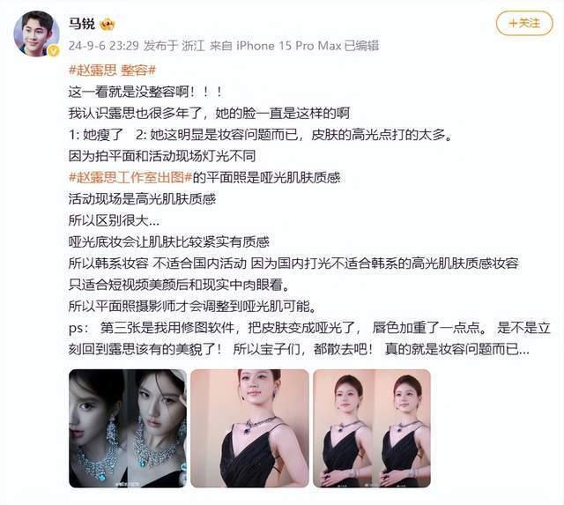
Task: Click the line 这一看就是没整容啊！！！
Action: click(145, 92)
